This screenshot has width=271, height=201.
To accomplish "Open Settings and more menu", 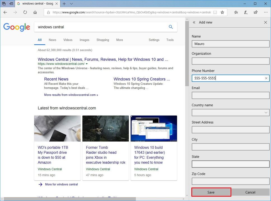I will [266, 12].
